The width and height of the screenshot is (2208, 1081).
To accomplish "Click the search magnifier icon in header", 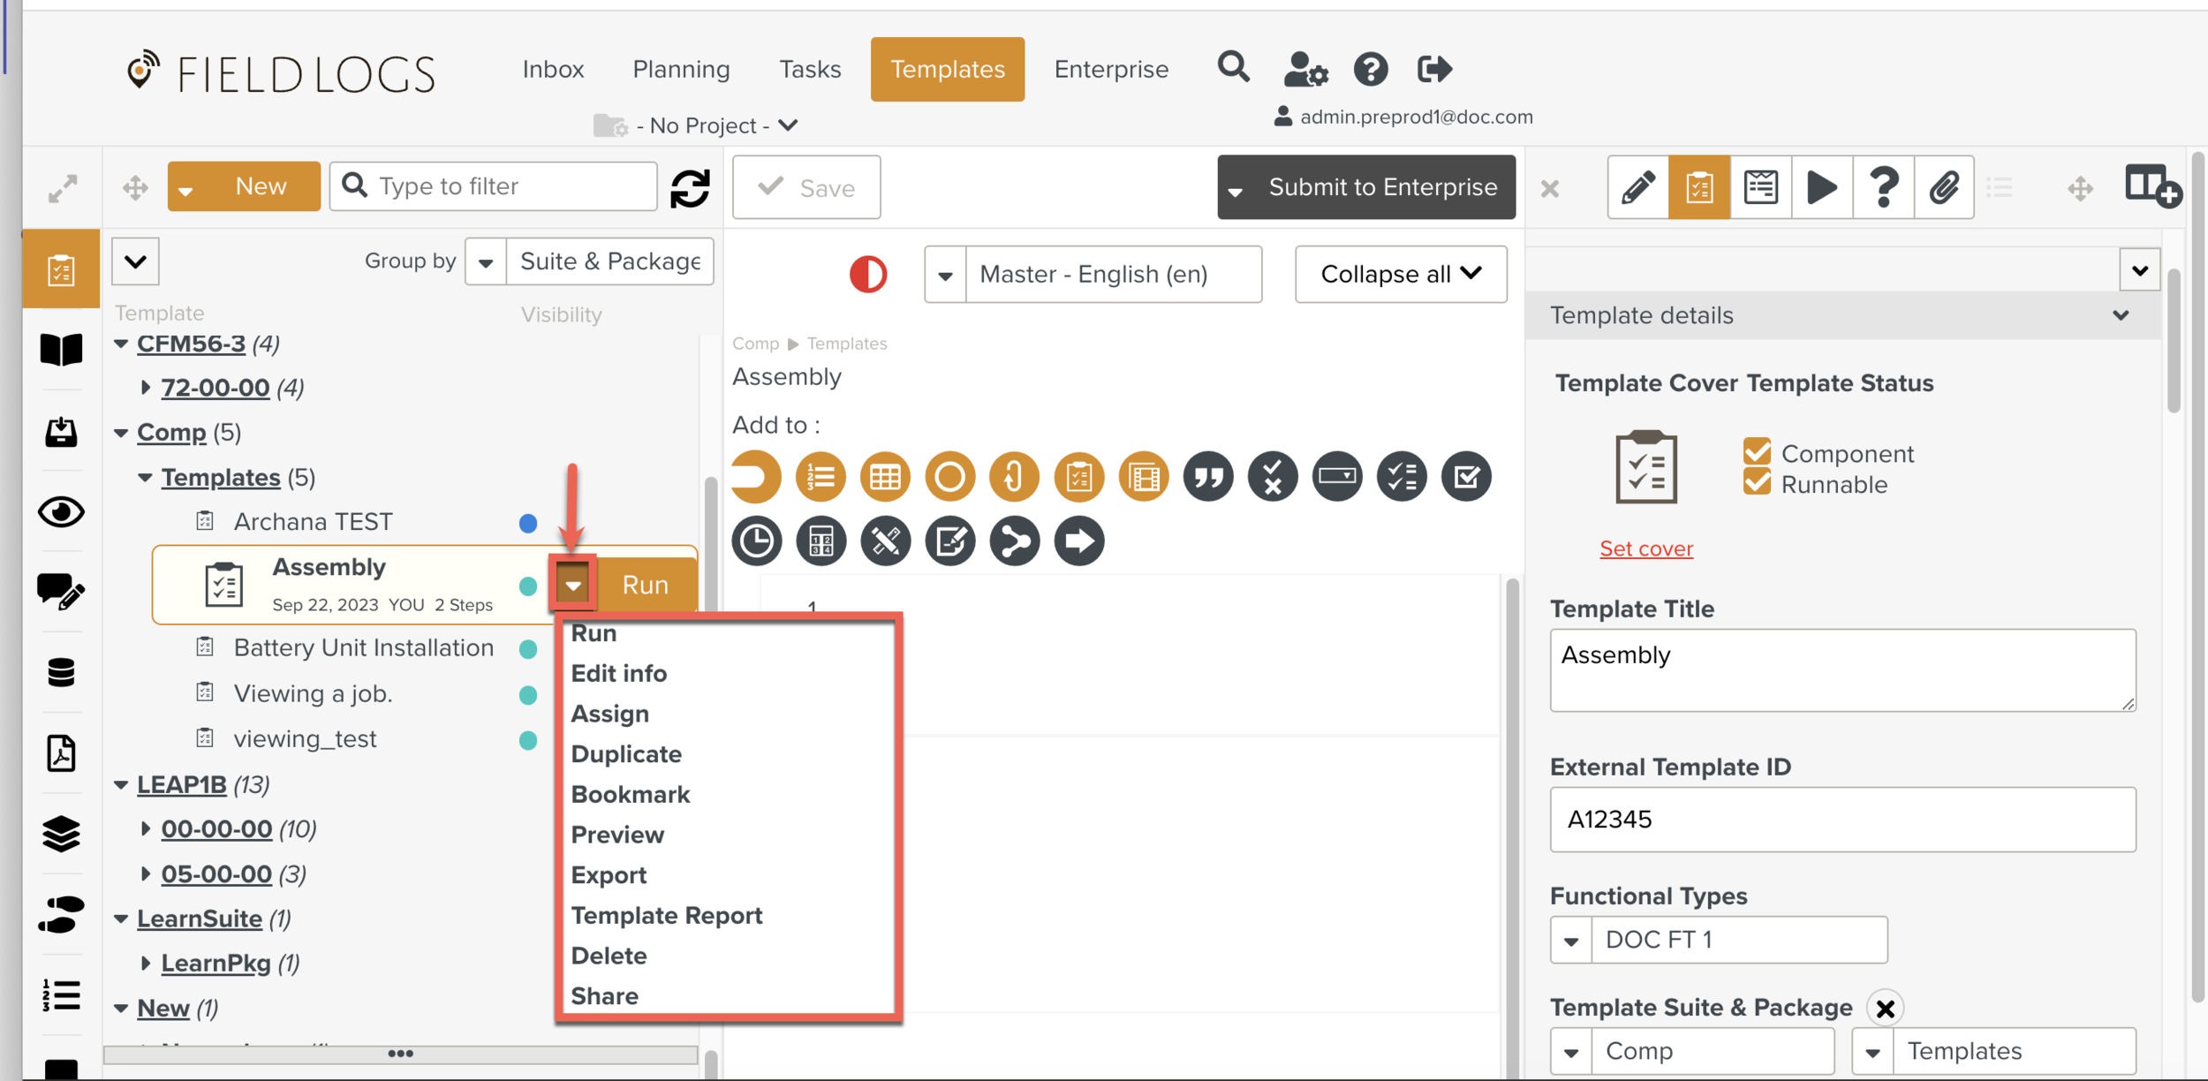I will point(1233,68).
